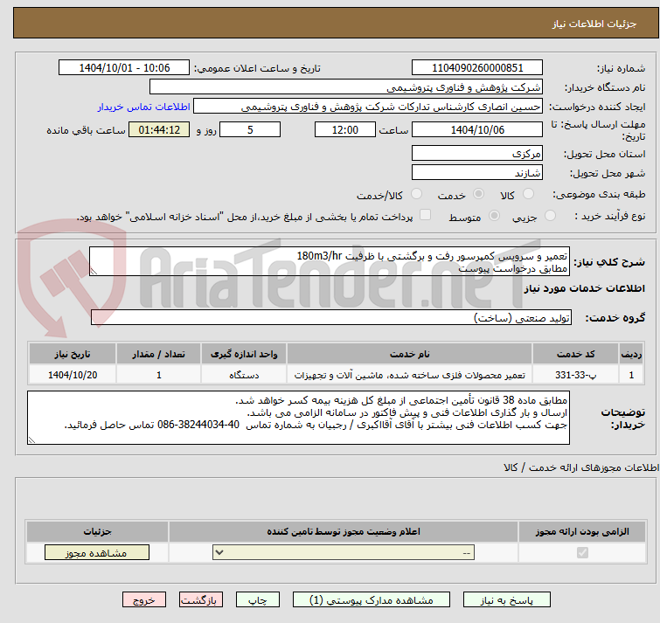660x623 pixels.
Task: Click the شماره نیاز field 1104090260000851
Action: [477, 68]
